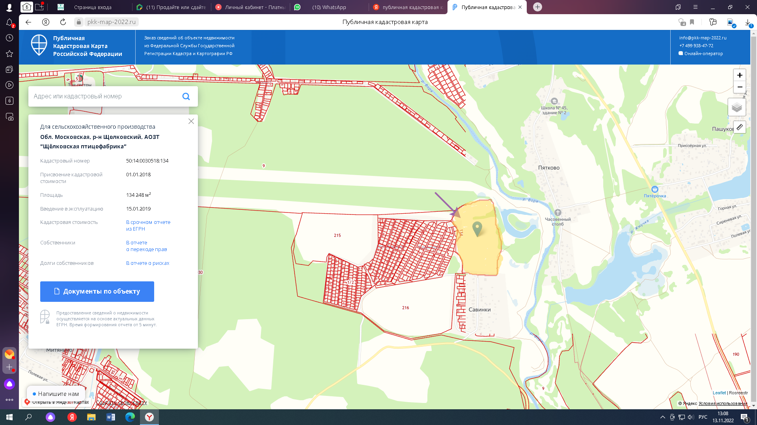Zoom in on the map
757x425 pixels.
coord(740,75)
